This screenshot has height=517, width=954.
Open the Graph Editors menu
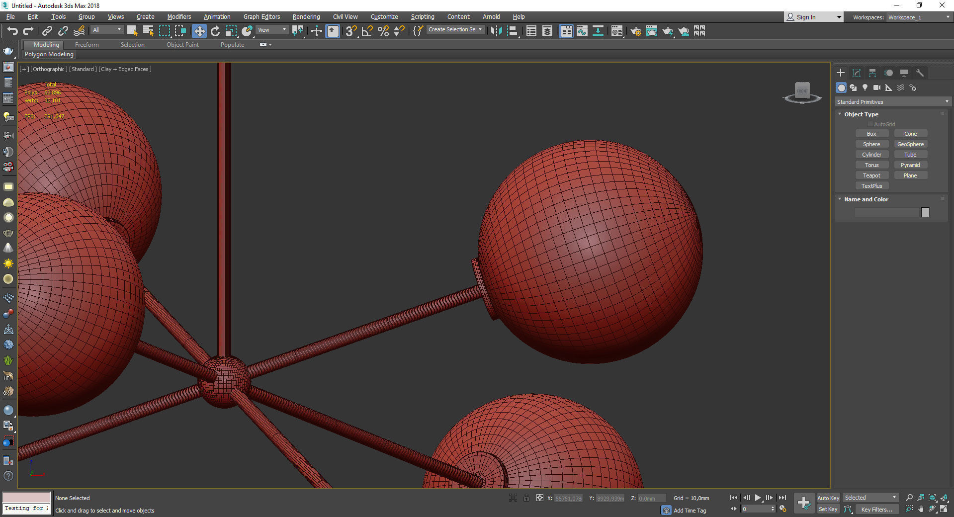tap(261, 17)
